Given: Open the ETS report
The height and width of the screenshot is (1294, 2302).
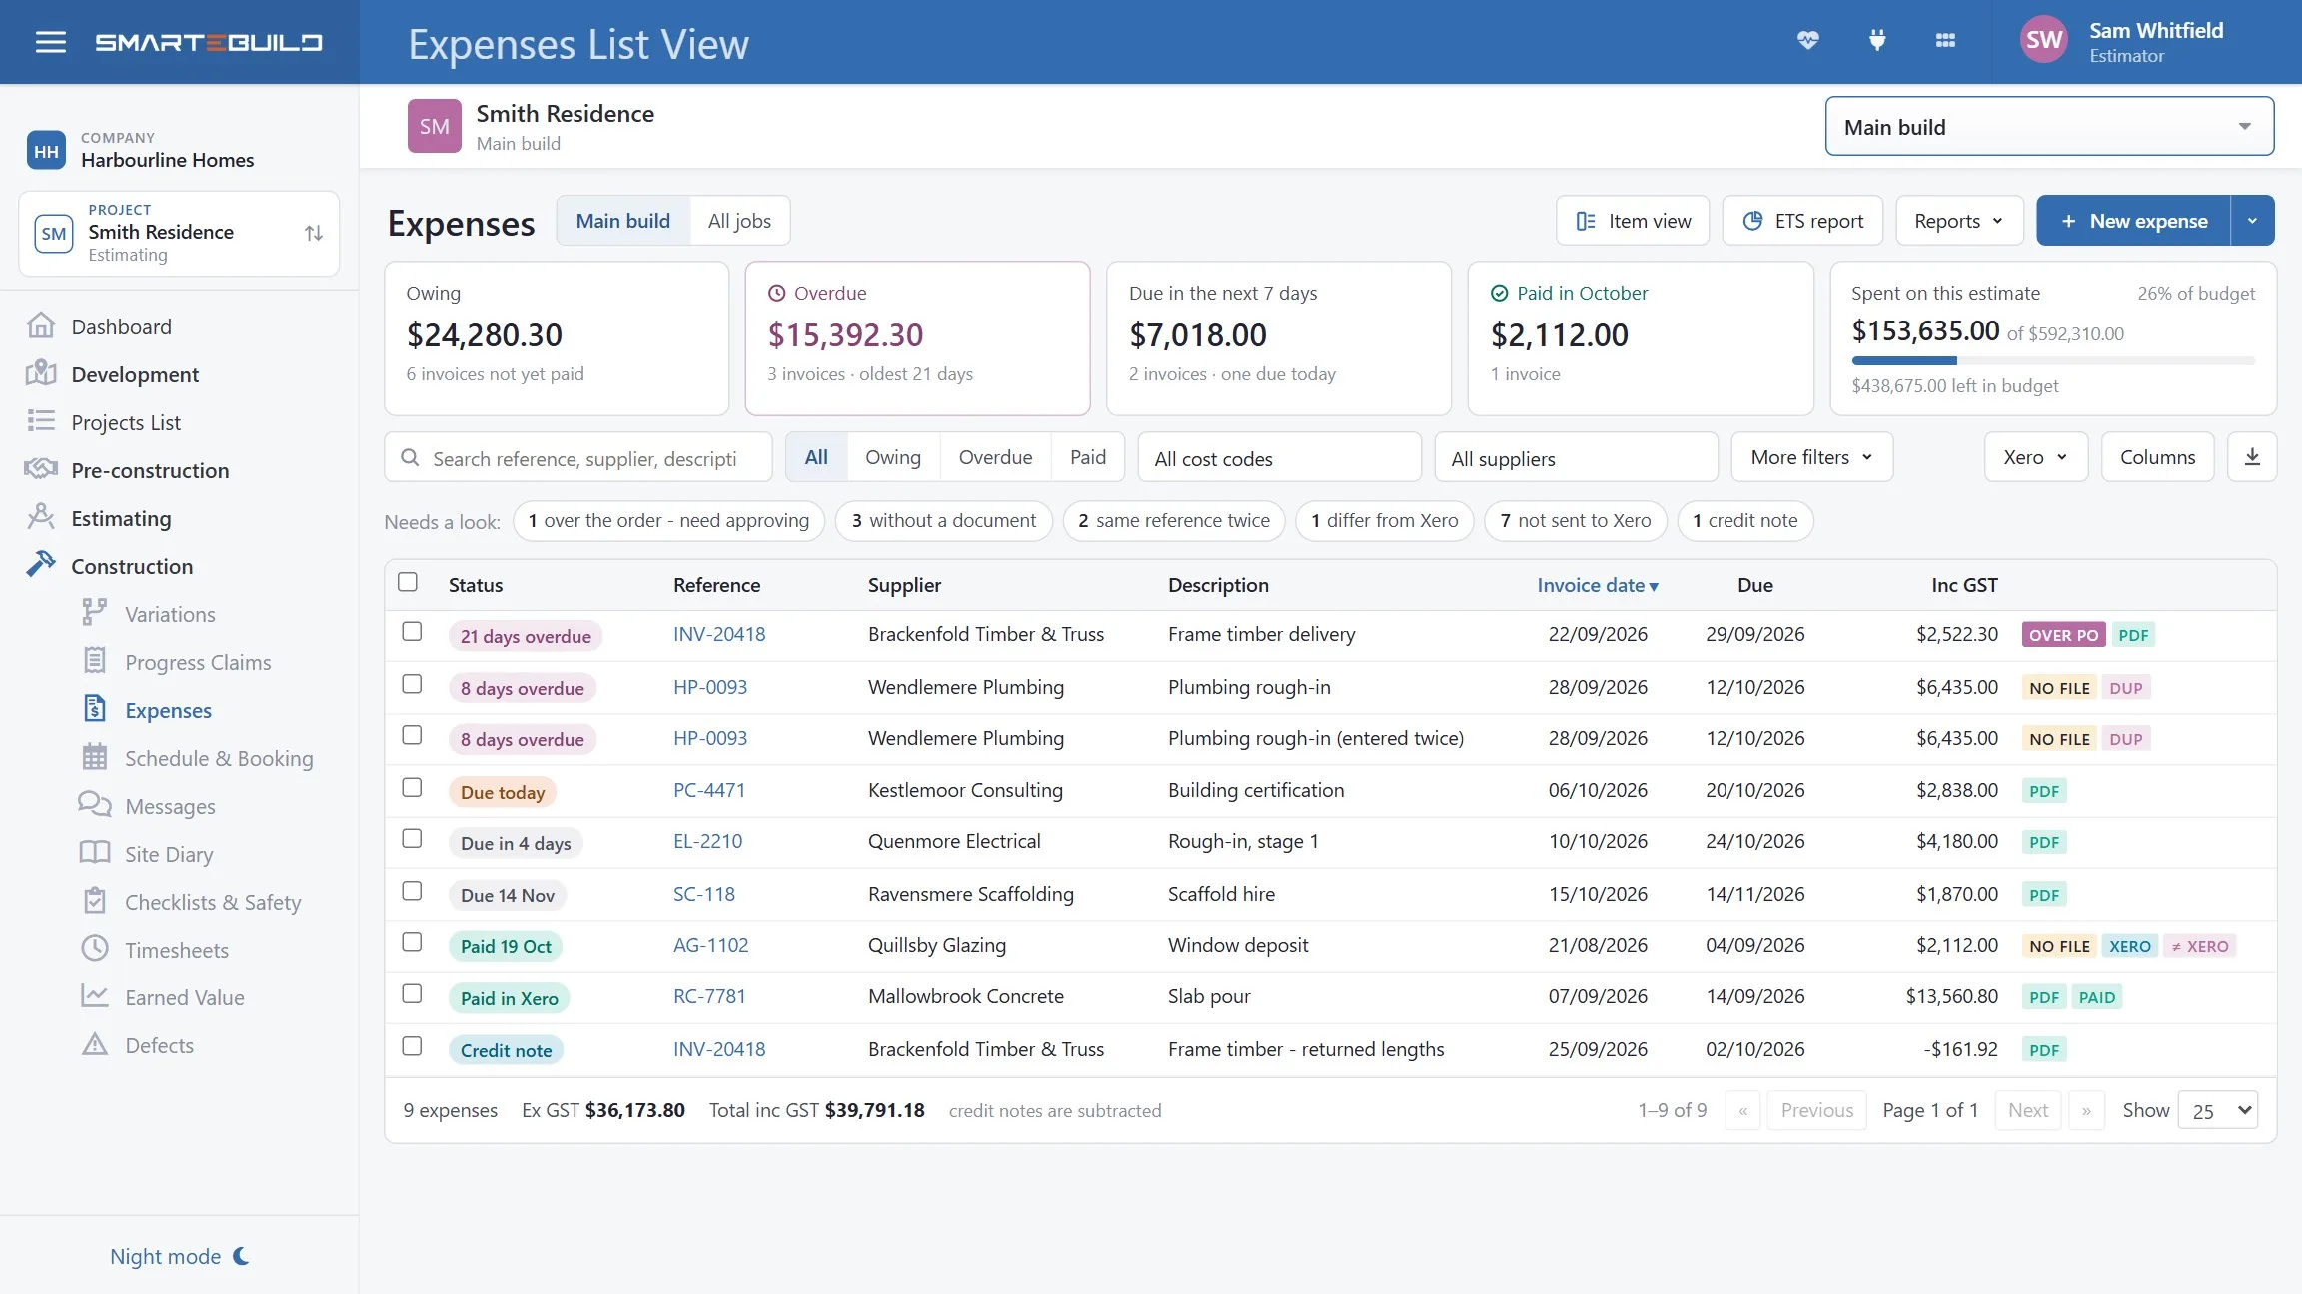Looking at the screenshot, I should point(1802,221).
